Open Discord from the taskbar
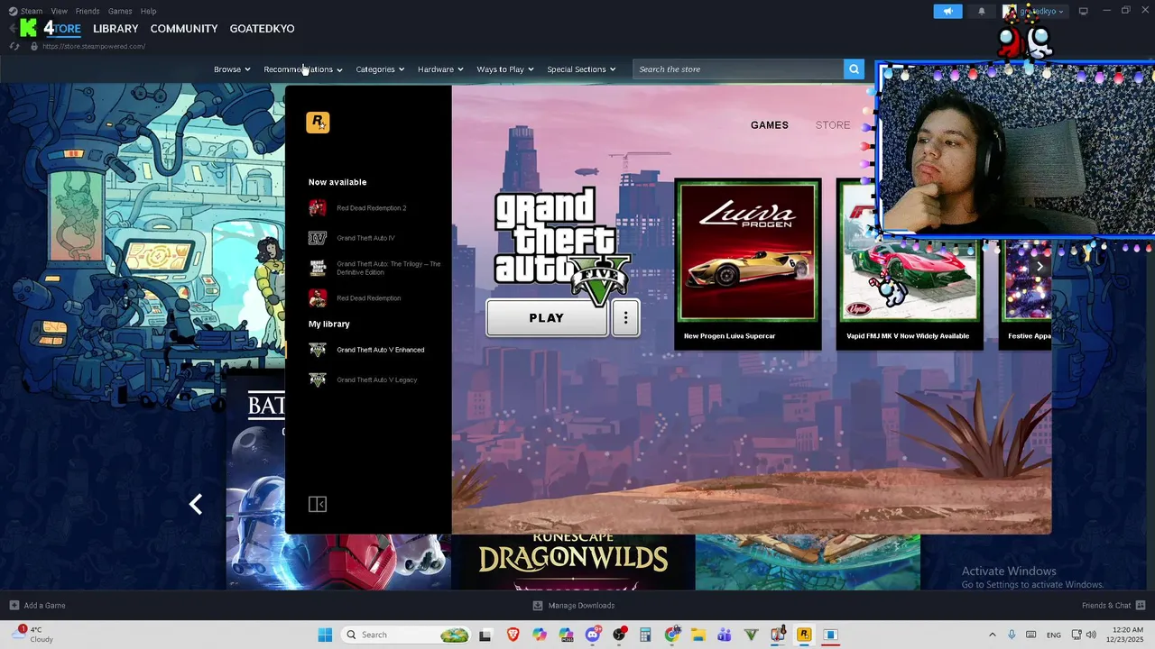1155x649 pixels. [x=592, y=635]
